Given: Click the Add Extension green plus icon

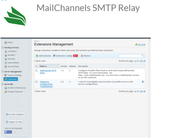Looking at the screenshot, I should (x=37, y=56).
